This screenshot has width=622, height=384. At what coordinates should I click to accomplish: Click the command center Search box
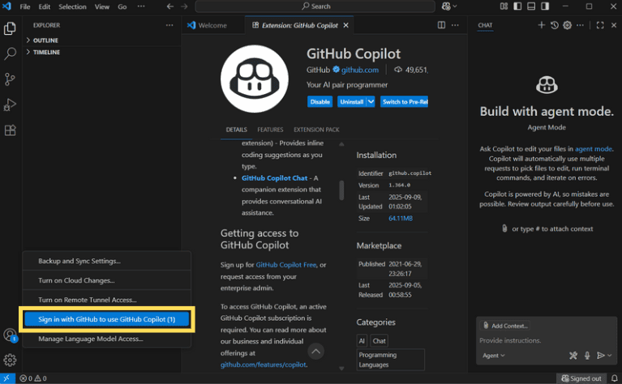point(315,6)
